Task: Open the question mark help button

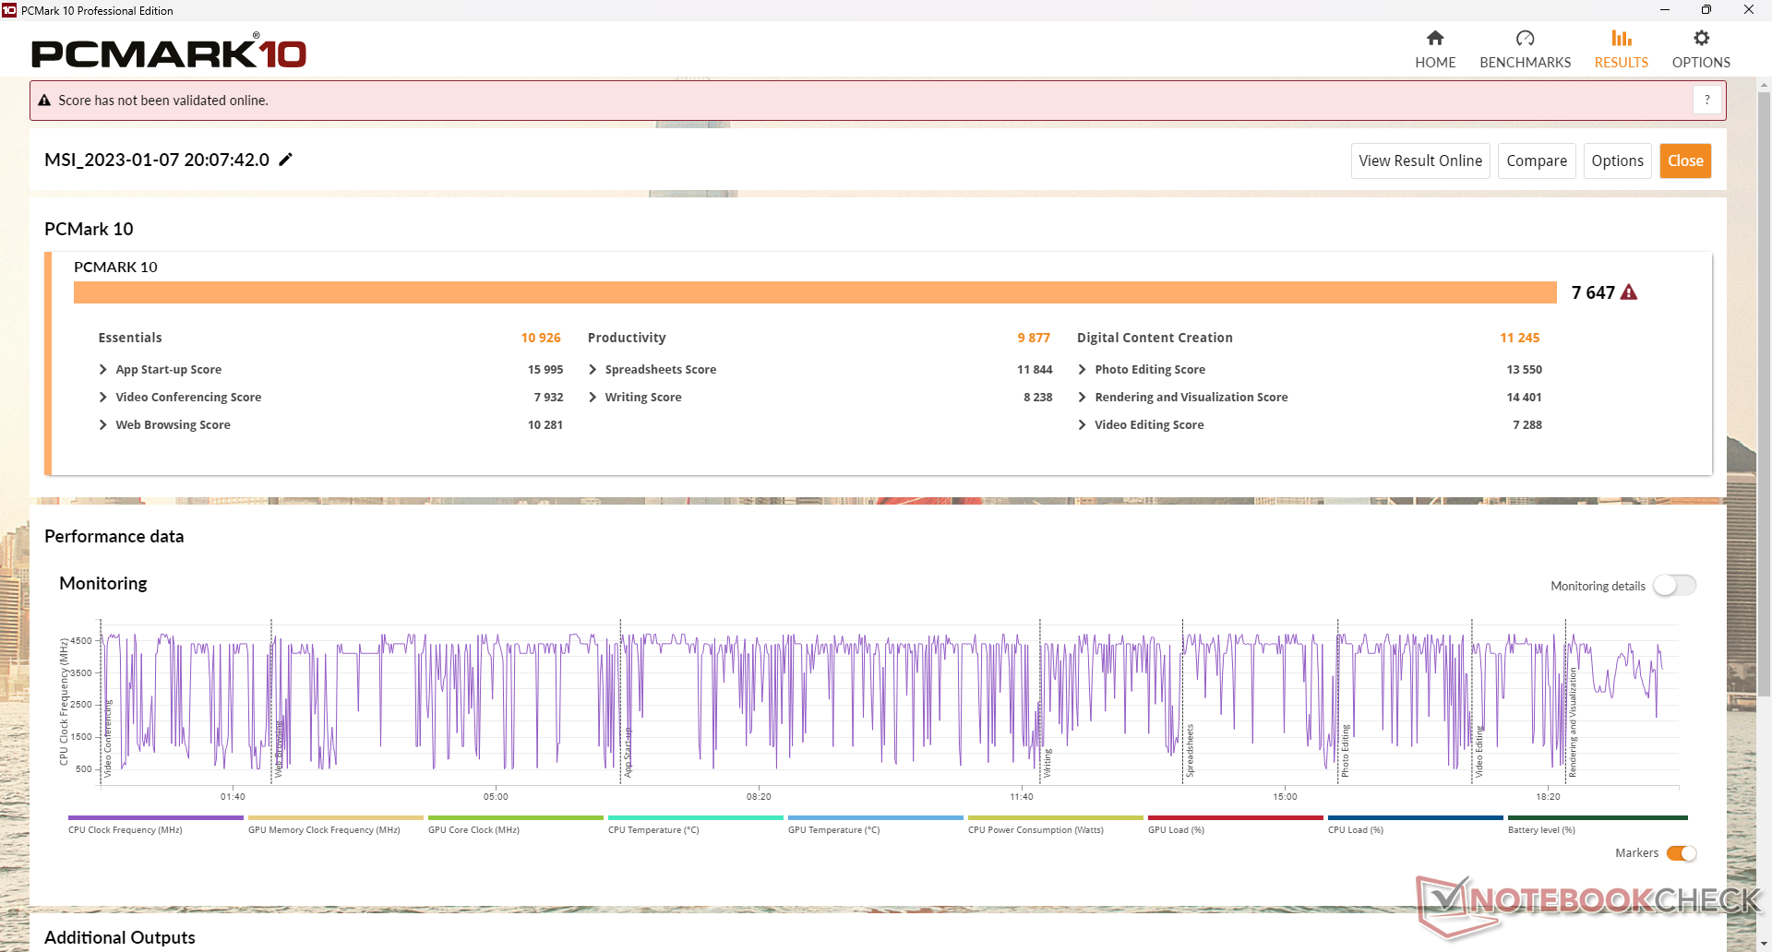Action: click(1707, 100)
